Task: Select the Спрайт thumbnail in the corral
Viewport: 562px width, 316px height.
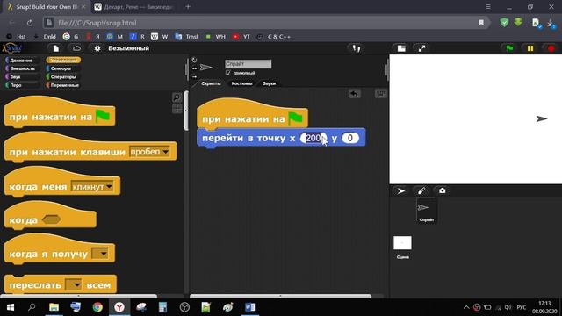Action: click(x=426, y=212)
